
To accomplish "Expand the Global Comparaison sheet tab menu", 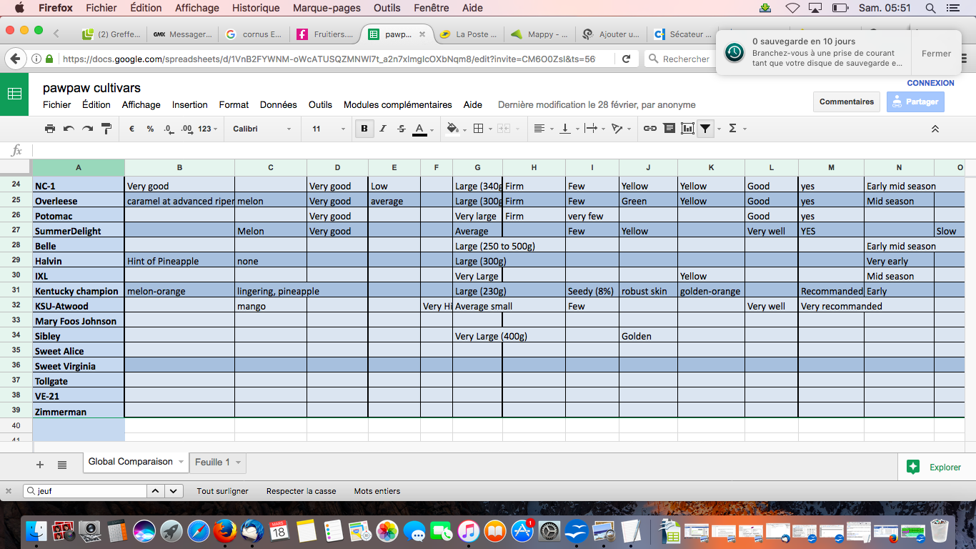I will (181, 462).
